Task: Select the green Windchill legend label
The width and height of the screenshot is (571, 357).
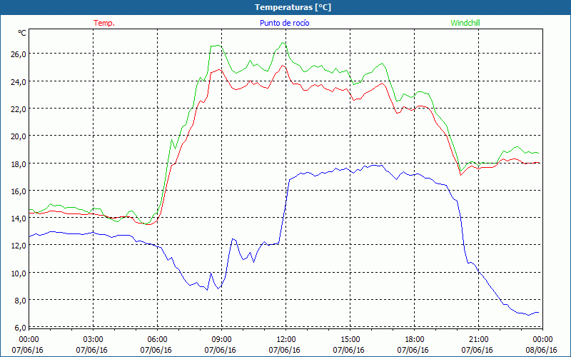Action: point(465,23)
